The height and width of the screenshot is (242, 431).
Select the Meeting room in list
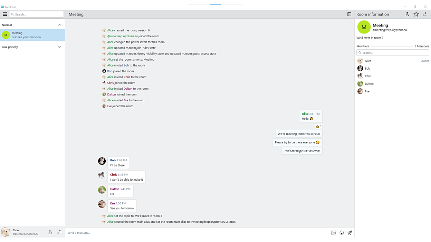32,35
